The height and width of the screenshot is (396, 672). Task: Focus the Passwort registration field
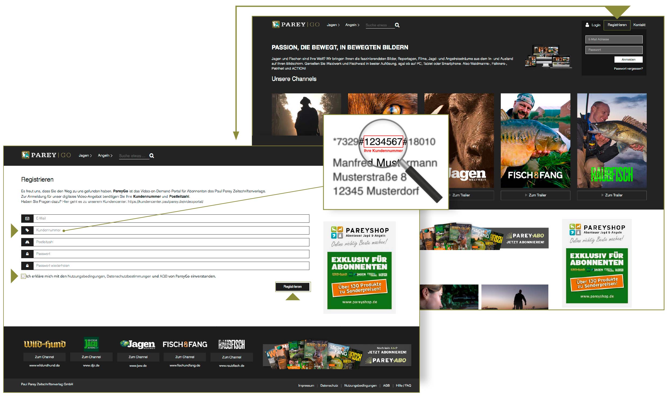tap(171, 254)
